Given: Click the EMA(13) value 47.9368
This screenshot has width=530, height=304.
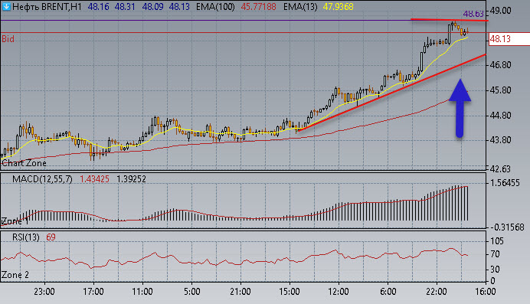Looking at the screenshot, I should 338,7.
